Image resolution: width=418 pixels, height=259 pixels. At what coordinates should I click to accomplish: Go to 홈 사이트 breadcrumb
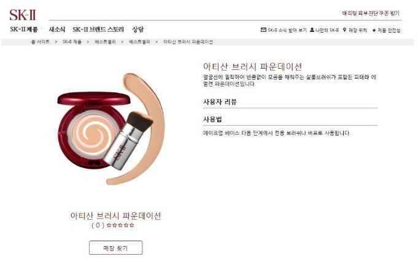[41, 42]
